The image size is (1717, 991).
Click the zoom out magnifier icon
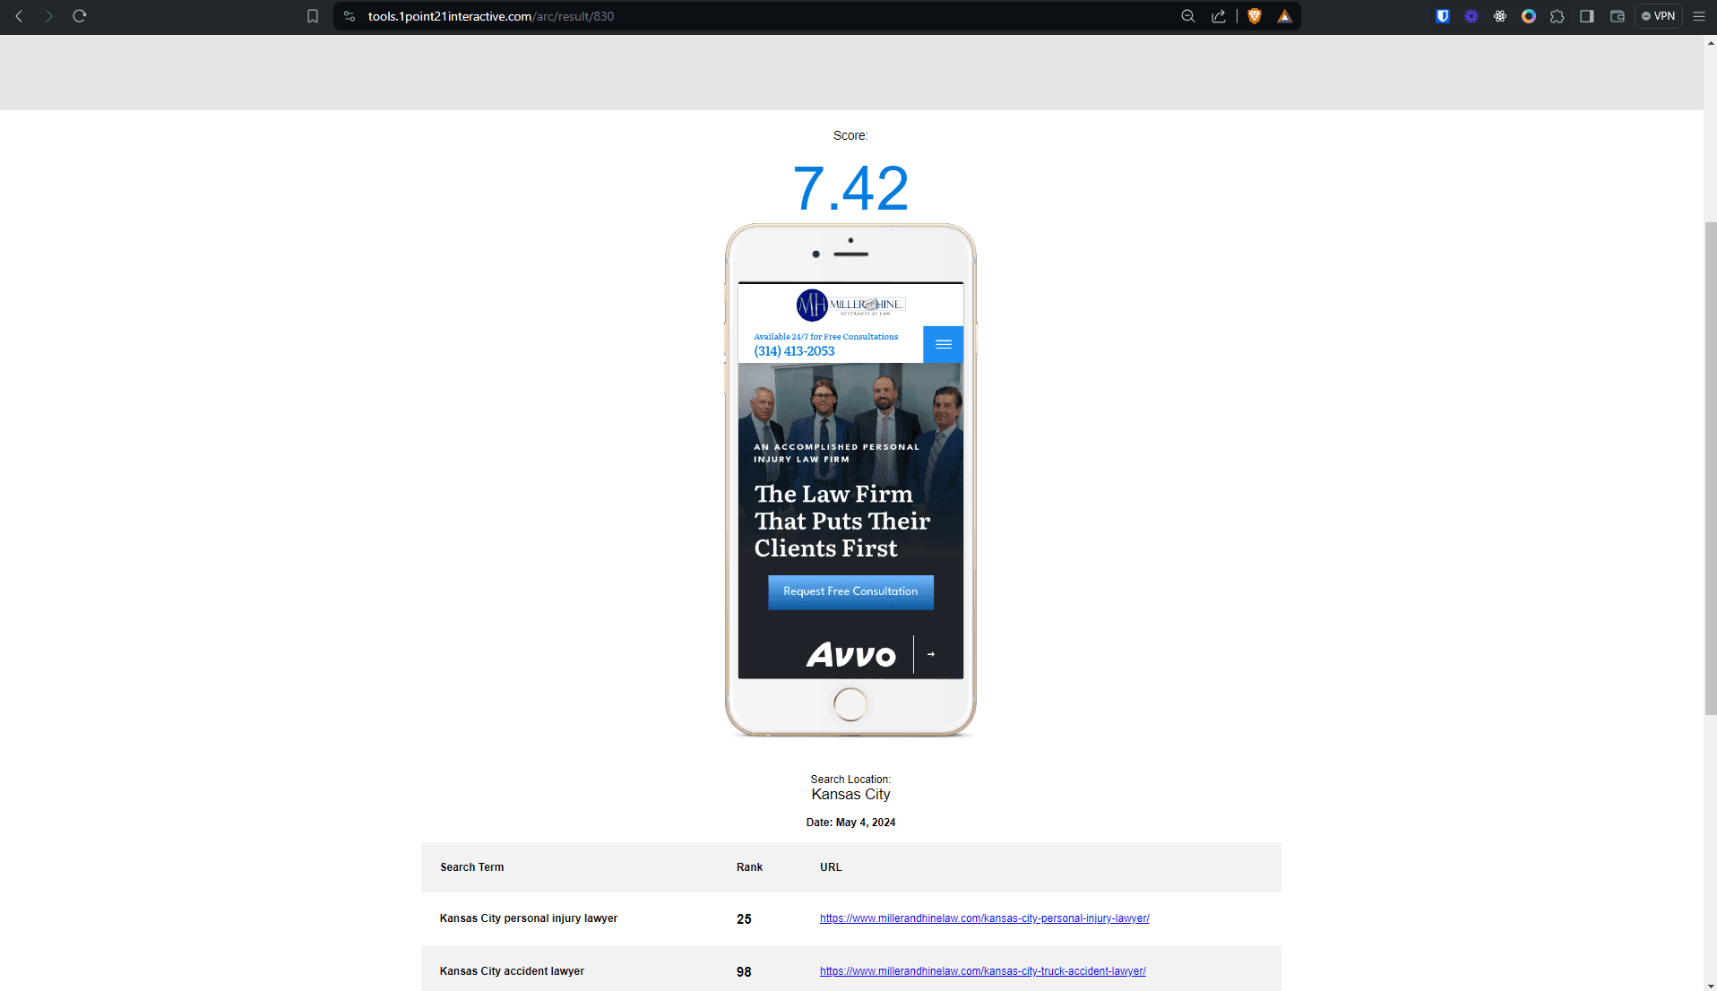pos(1188,16)
